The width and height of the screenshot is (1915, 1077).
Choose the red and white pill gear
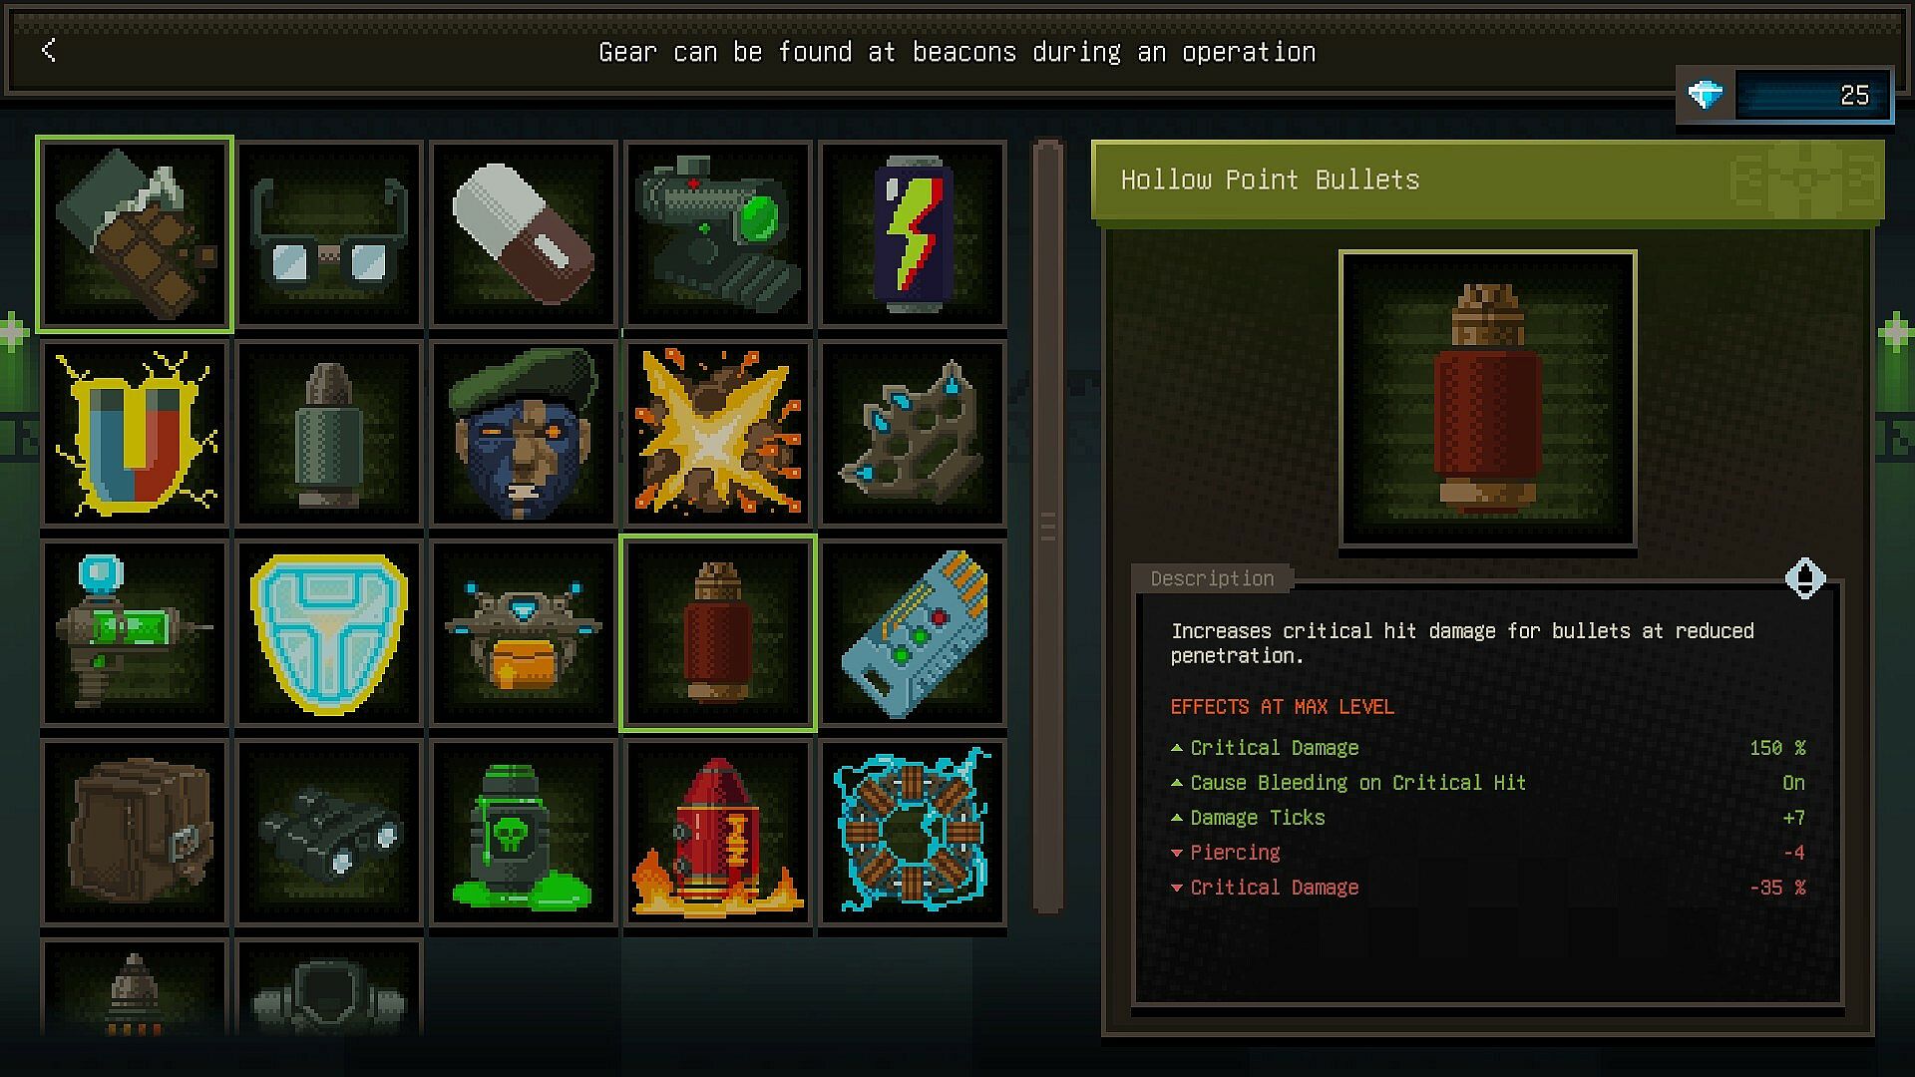pyautogui.click(x=524, y=234)
